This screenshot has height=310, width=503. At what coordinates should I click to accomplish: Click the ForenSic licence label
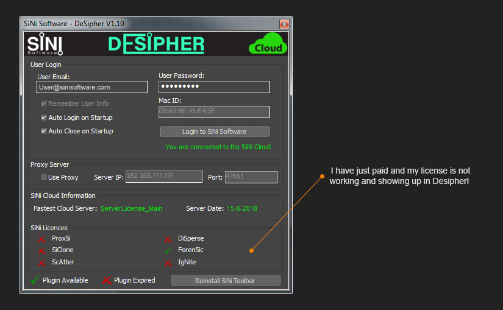pos(191,250)
